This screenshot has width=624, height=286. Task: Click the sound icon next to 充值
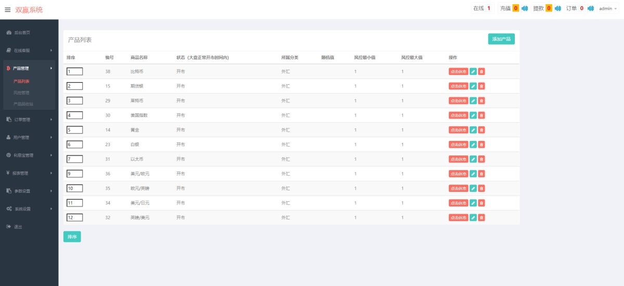pyautogui.click(x=525, y=8)
